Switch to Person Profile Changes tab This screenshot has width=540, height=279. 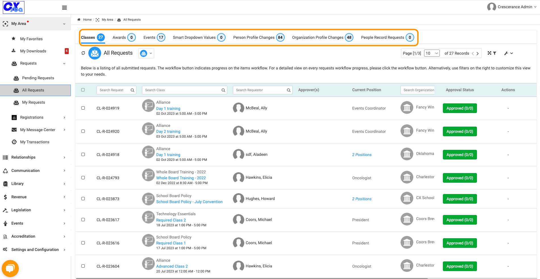click(259, 37)
